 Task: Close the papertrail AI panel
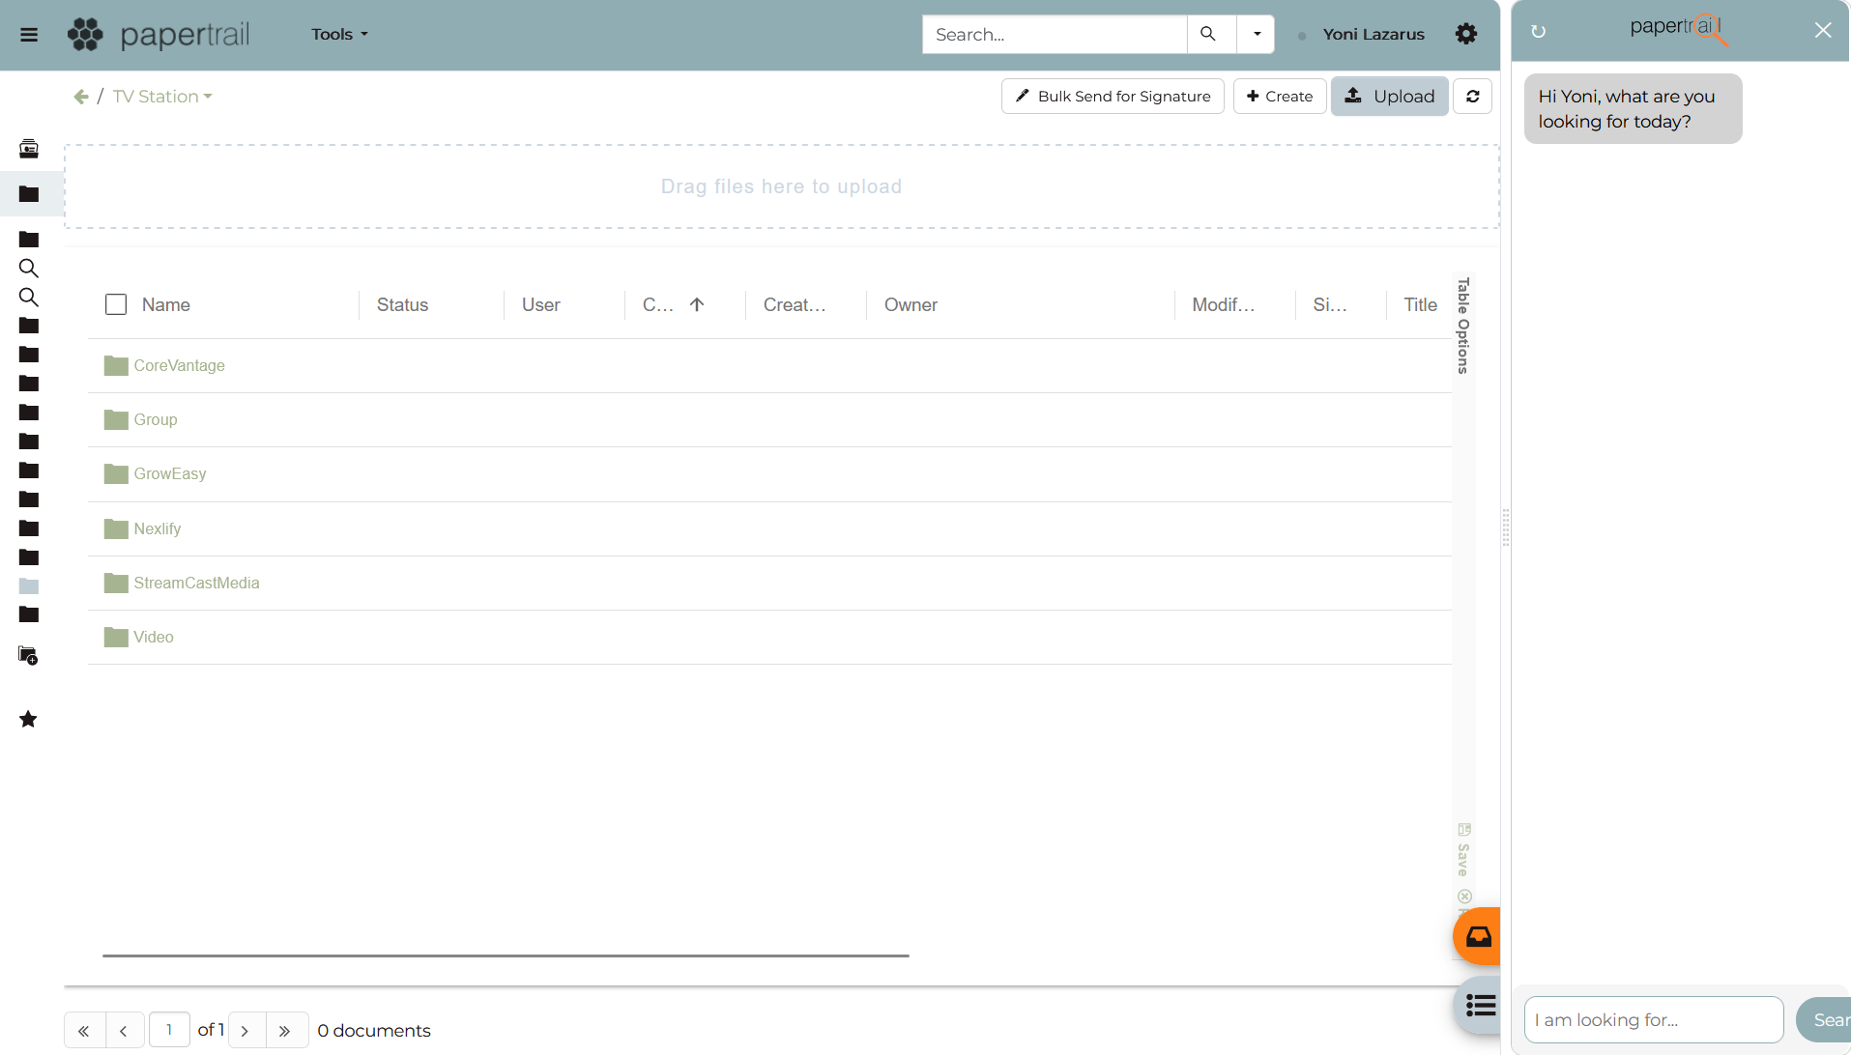point(1823,31)
